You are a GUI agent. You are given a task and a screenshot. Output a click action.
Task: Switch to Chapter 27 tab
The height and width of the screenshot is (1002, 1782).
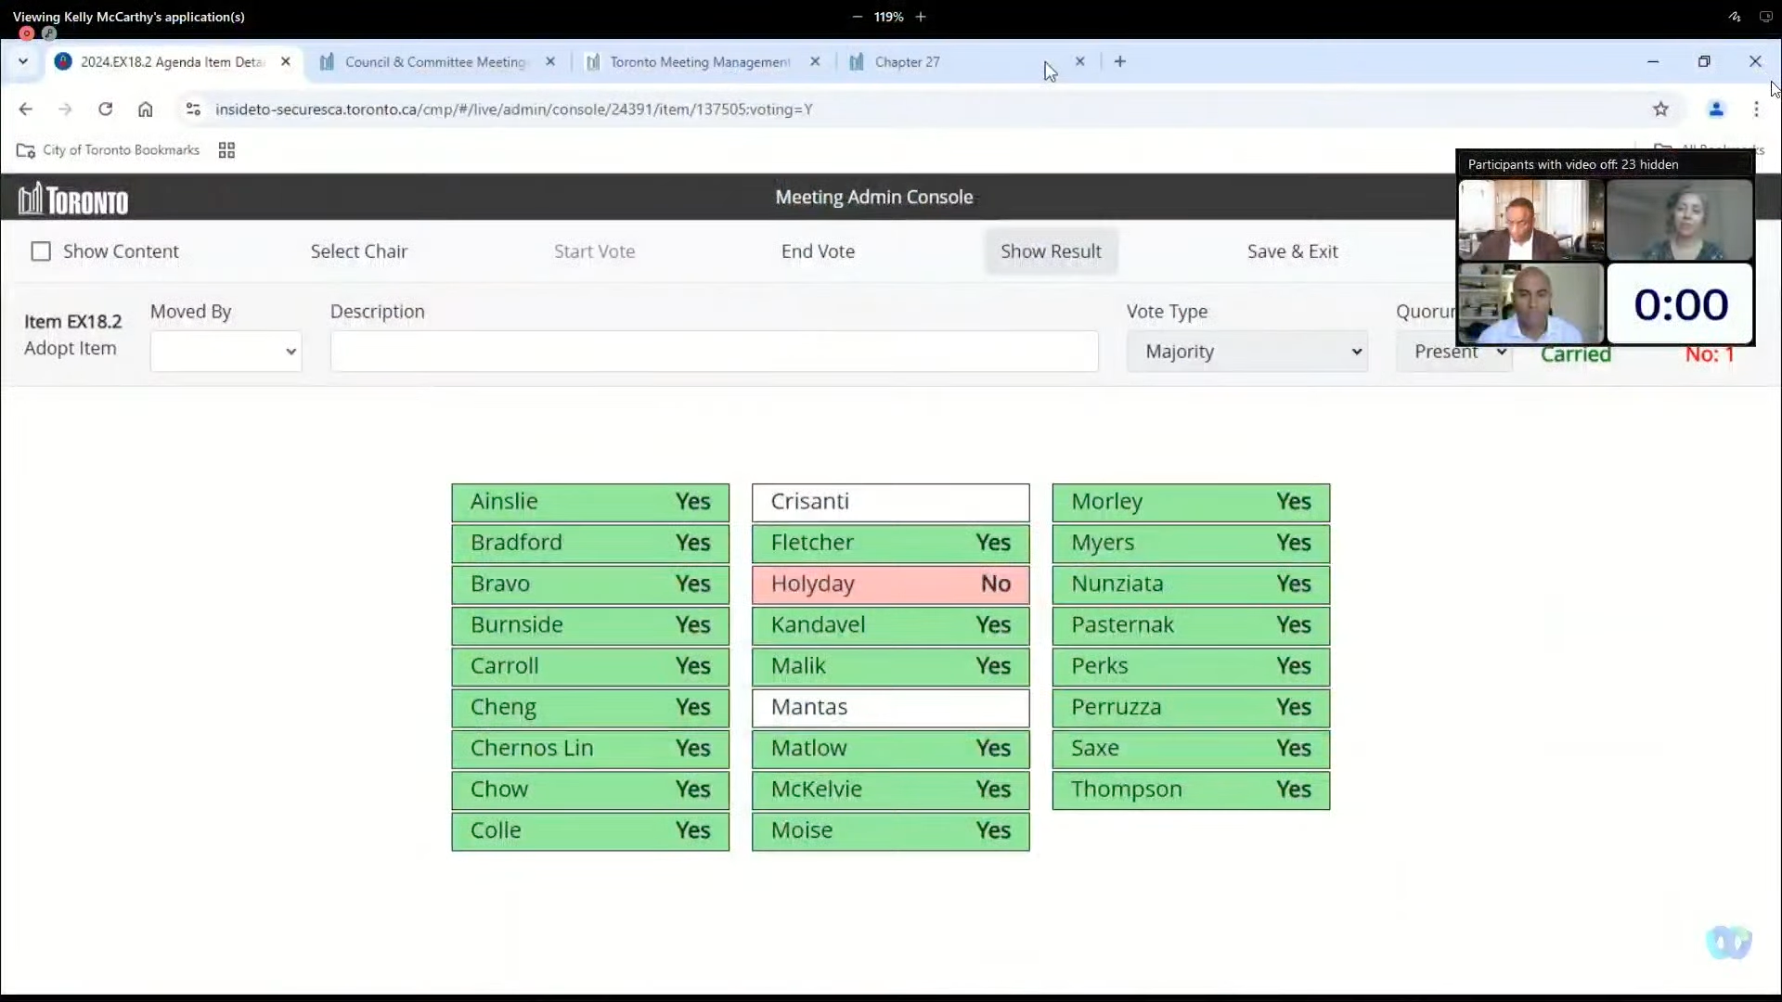(907, 61)
